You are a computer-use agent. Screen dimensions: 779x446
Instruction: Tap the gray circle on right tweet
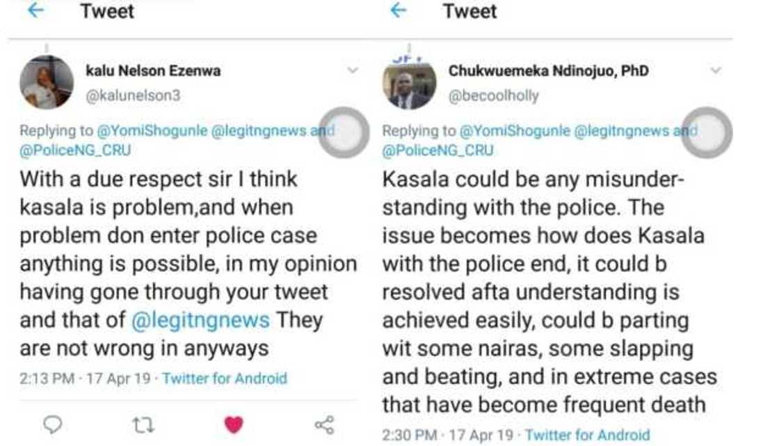pyautogui.click(x=707, y=132)
